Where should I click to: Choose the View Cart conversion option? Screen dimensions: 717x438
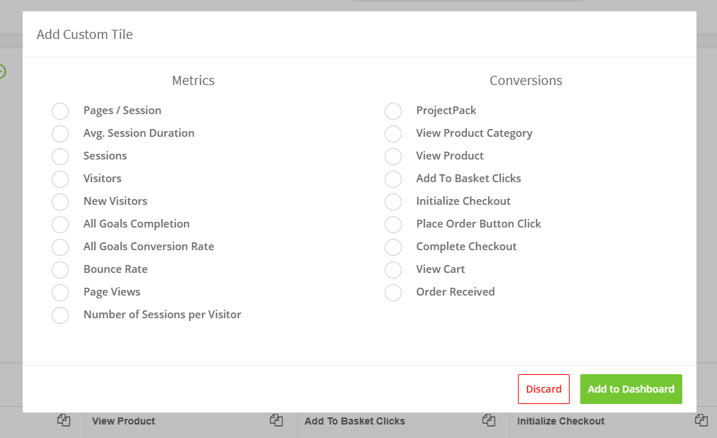click(x=393, y=270)
